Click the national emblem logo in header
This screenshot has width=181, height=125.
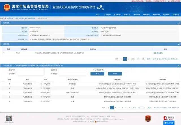tap(7, 7)
